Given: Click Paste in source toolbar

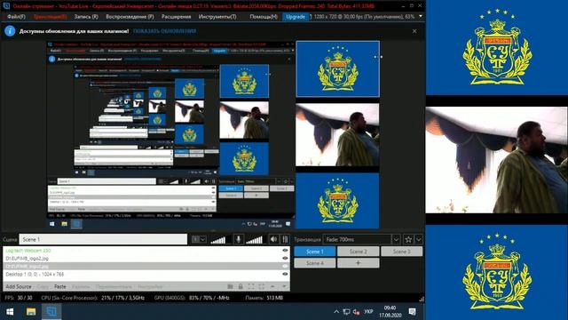Looking at the screenshot, I should tap(60, 286).
